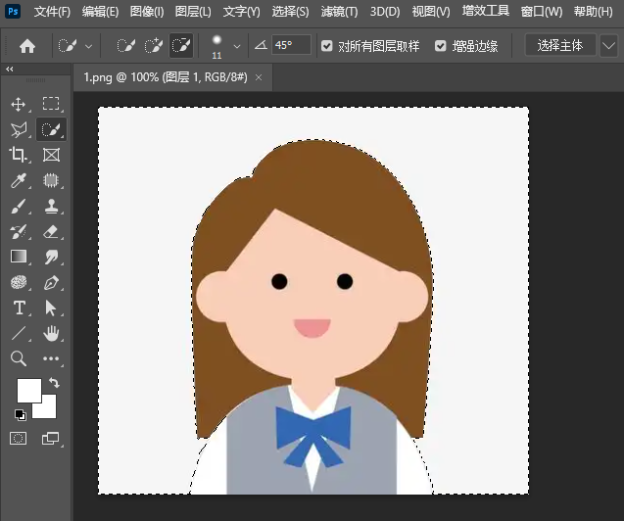Select the Polygonal Lasso tool
Viewport: 624px width, 521px height.
click(x=19, y=129)
